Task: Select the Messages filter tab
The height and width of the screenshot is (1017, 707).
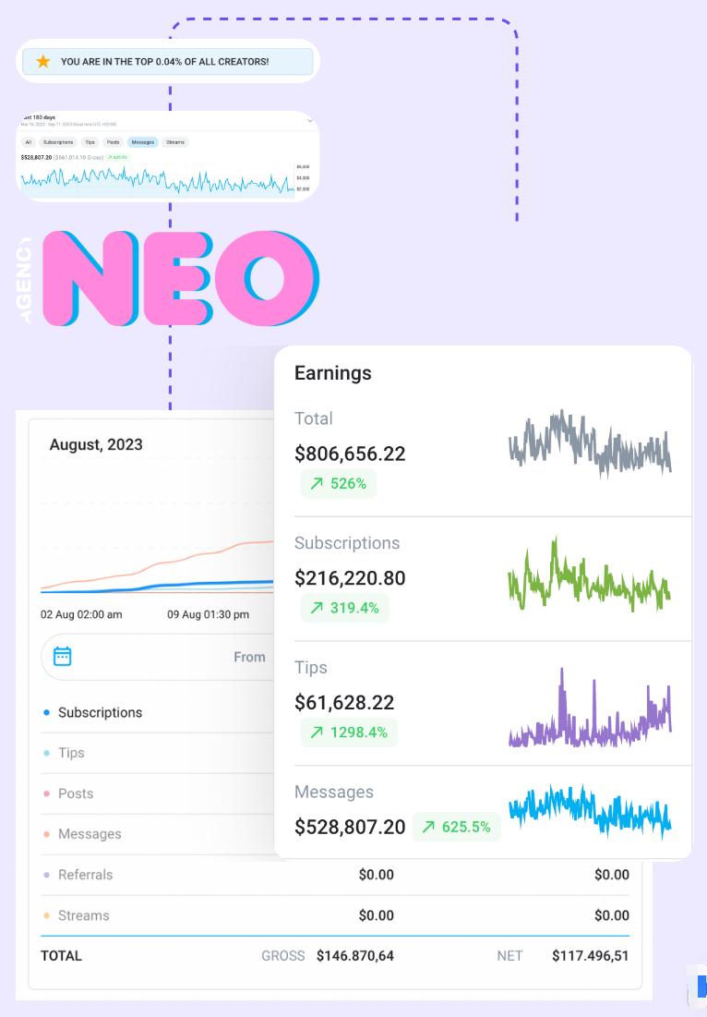Action: point(143,142)
